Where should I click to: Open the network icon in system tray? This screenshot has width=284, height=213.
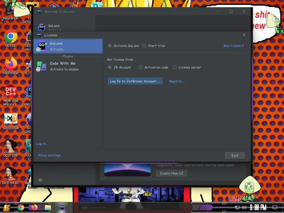pyautogui.click(x=237, y=207)
